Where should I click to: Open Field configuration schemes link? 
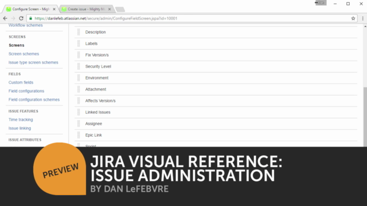34,100
